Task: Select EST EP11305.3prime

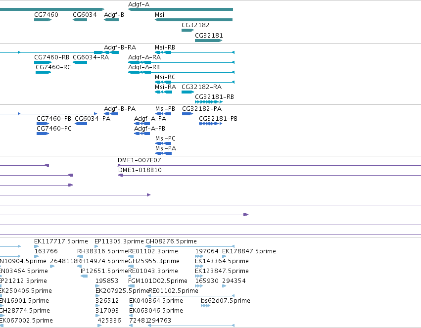Action: (96, 246)
